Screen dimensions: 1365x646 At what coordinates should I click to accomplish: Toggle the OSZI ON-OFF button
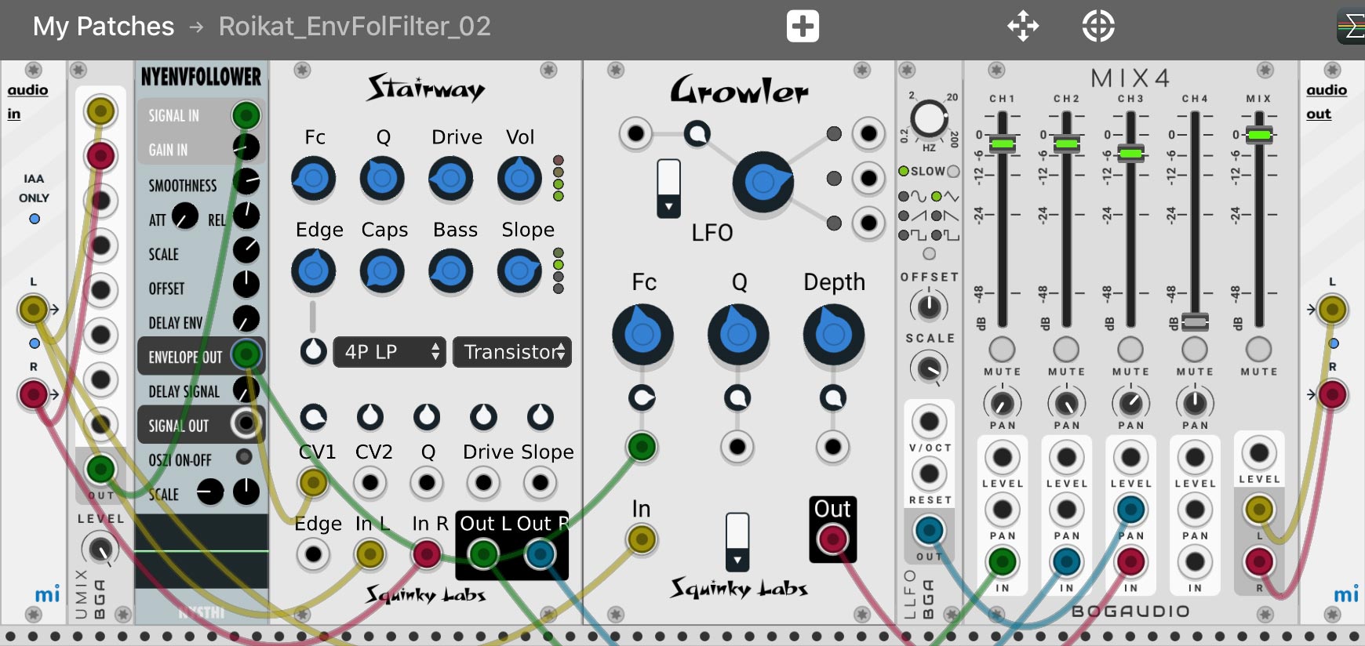tap(244, 456)
